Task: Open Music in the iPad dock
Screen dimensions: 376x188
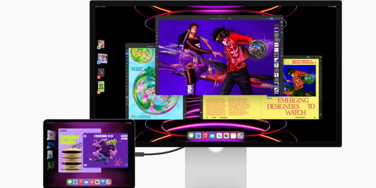Action: coord(81,182)
